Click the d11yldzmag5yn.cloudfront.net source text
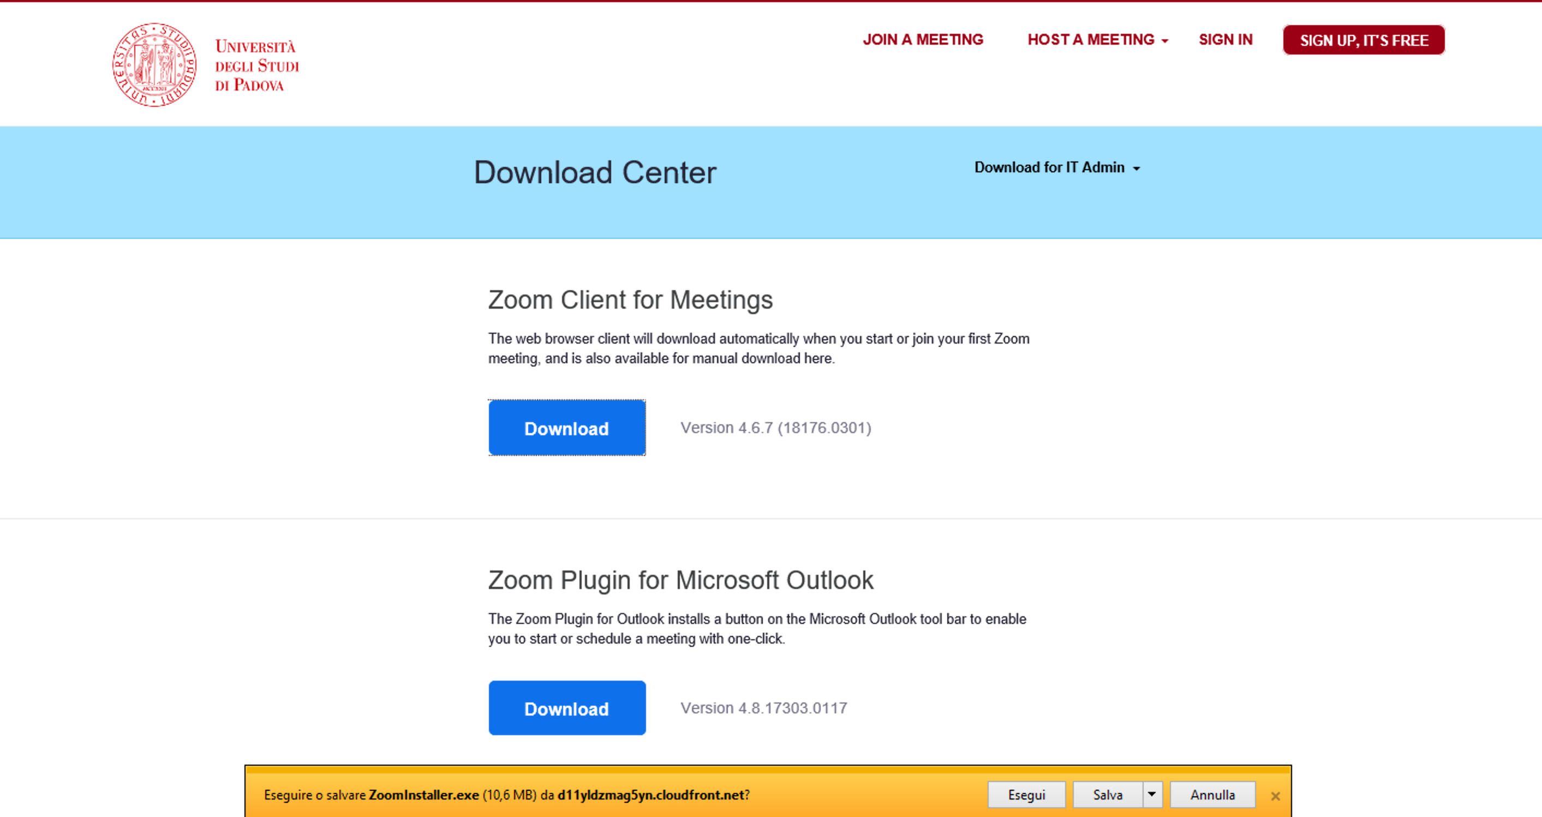The image size is (1542, 817). click(650, 795)
